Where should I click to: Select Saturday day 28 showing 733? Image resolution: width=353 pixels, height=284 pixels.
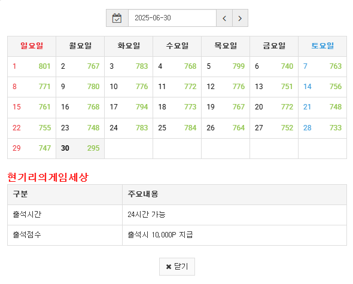[322, 128]
